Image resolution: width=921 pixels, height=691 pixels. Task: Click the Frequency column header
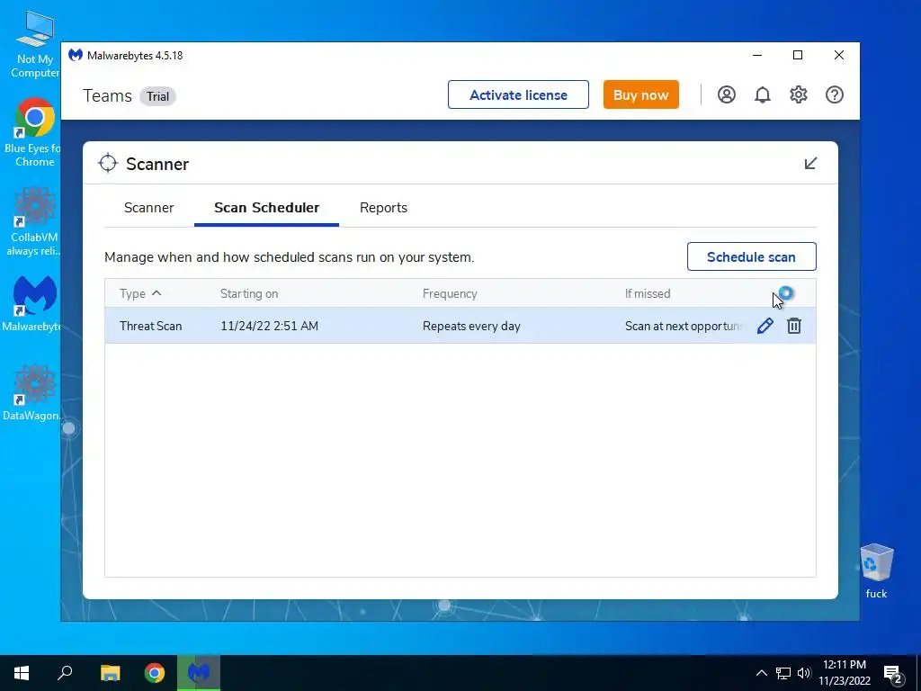click(x=450, y=293)
